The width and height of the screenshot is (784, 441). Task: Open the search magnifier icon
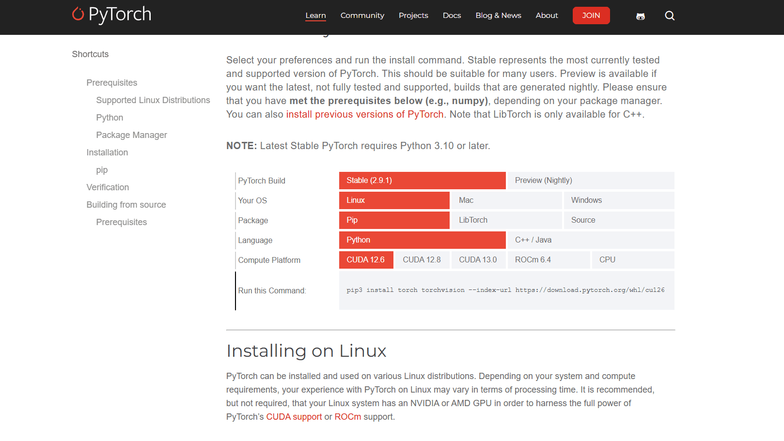[x=670, y=15]
